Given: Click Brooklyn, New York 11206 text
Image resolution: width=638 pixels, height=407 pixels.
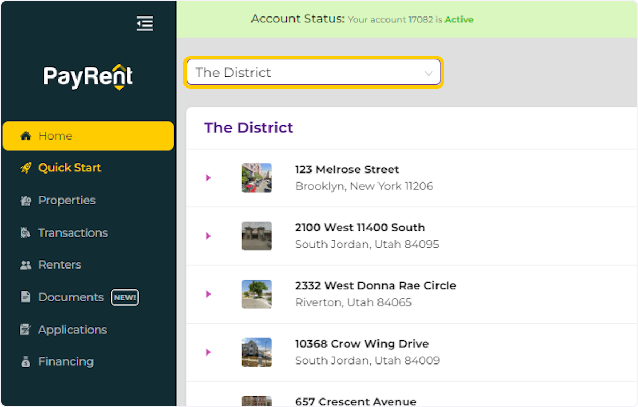Looking at the screenshot, I should 364,186.
